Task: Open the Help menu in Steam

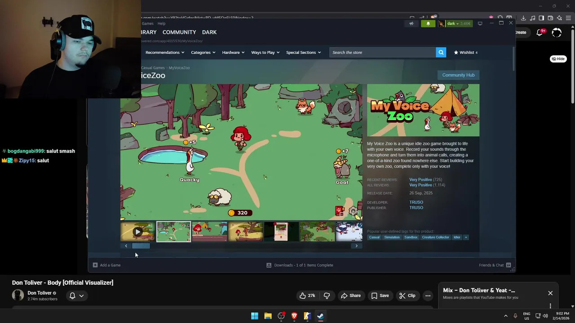Action: (161, 23)
